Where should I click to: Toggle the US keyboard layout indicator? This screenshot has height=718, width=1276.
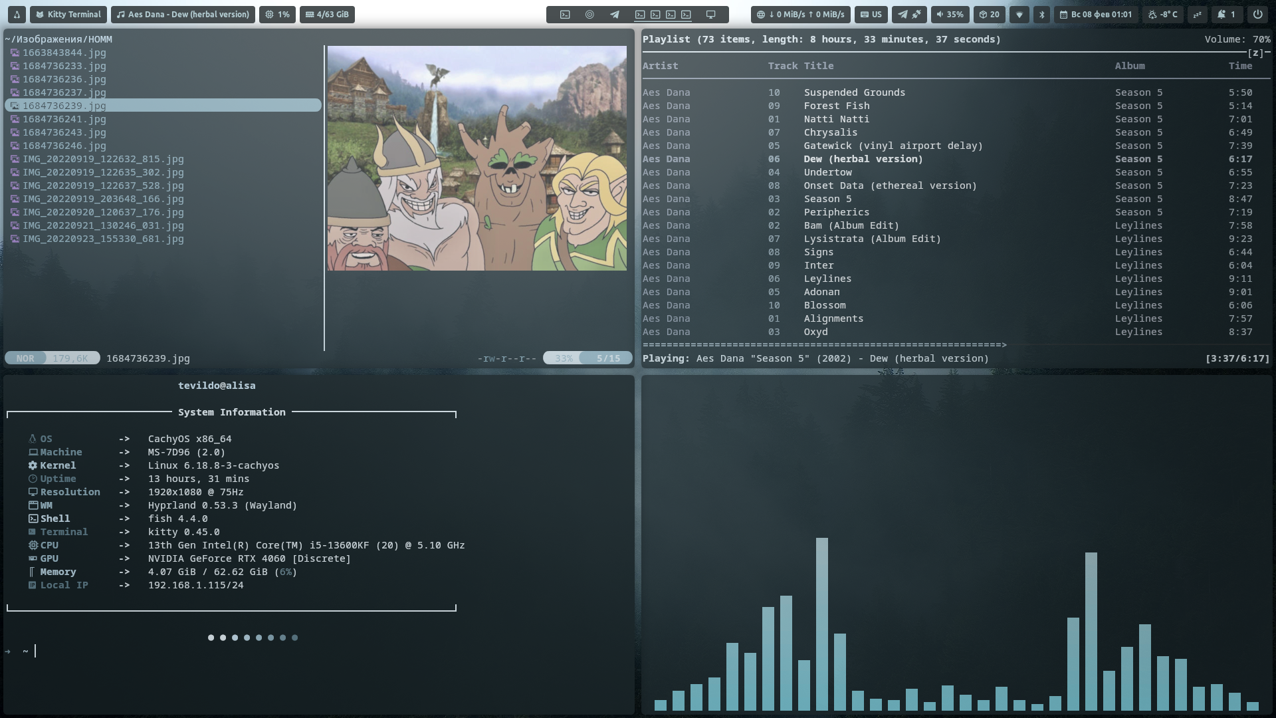pyautogui.click(x=871, y=14)
